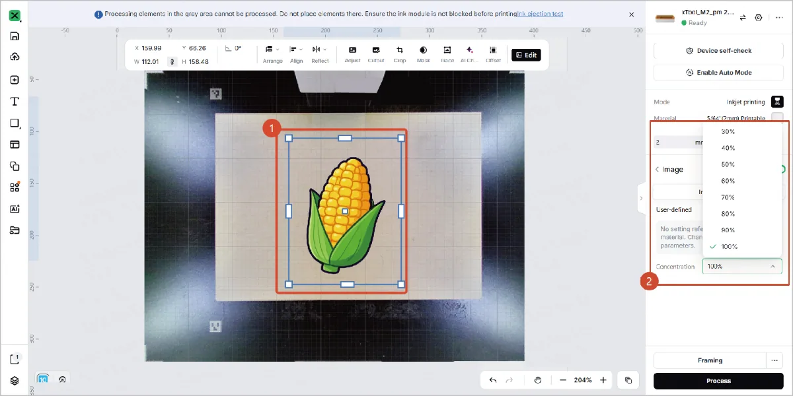The height and width of the screenshot is (396, 793).
Task: Save the project with the floppy icon
Action: 15,36
